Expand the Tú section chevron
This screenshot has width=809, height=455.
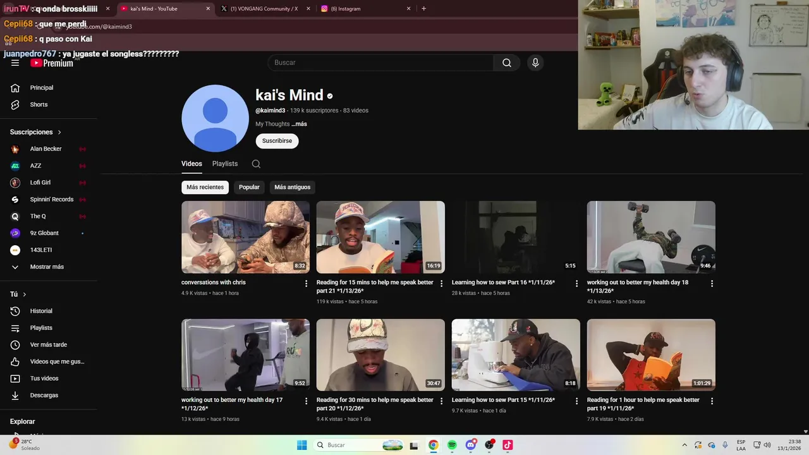(x=25, y=294)
